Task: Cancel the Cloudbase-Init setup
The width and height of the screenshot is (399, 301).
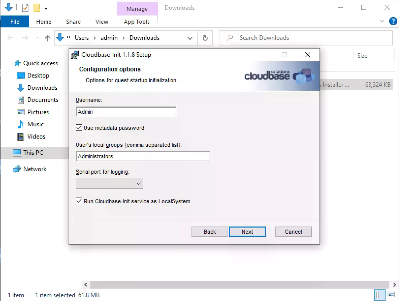Action: tap(293, 232)
